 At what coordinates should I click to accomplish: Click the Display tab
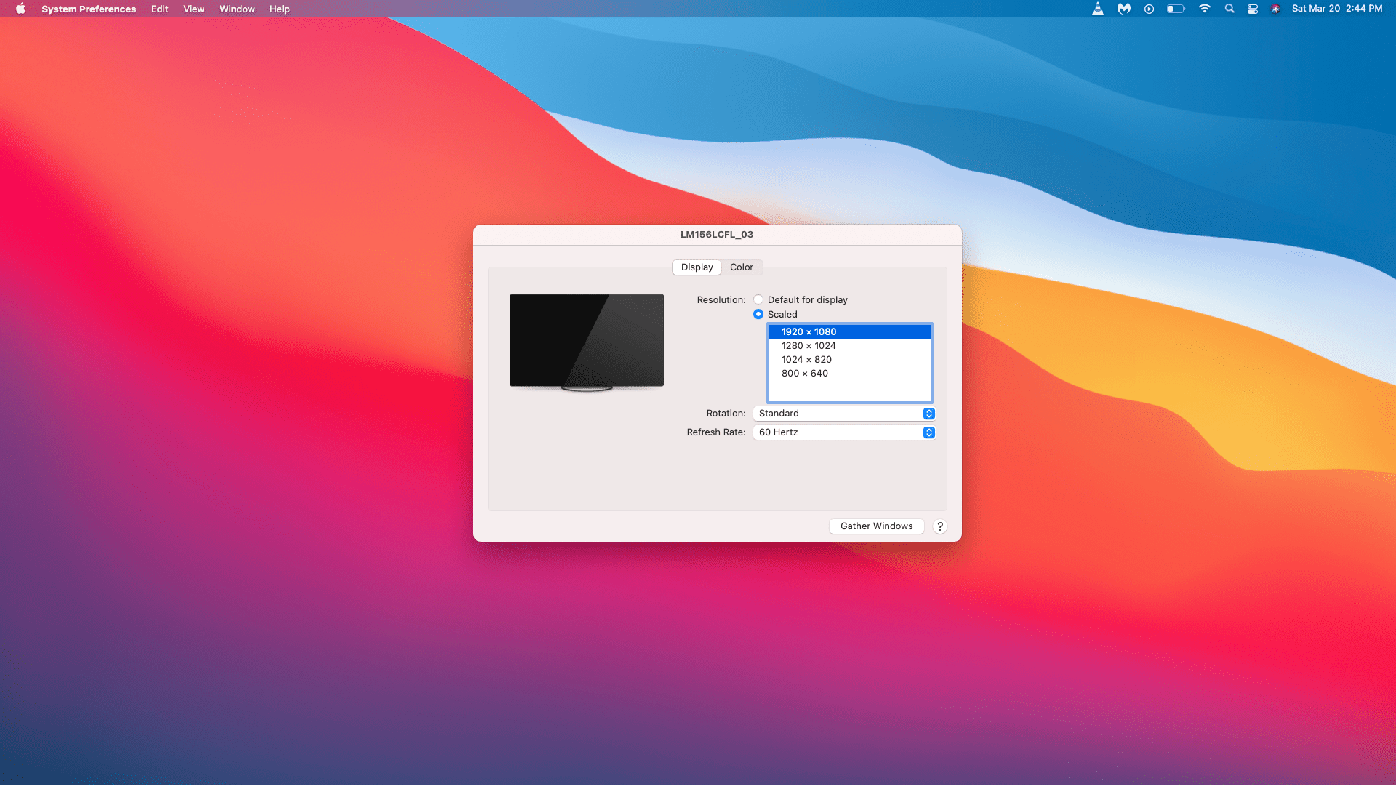pyautogui.click(x=696, y=267)
